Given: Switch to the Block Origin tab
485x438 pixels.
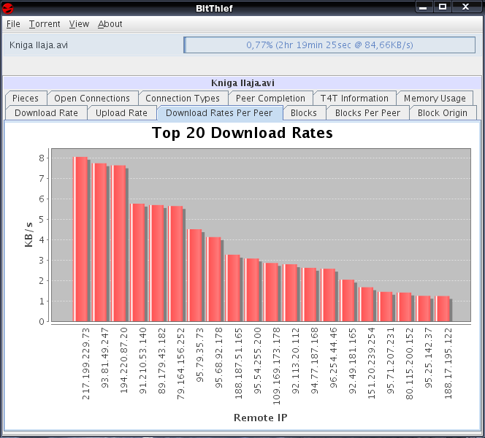Looking at the screenshot, I should [x=443, y=113].
